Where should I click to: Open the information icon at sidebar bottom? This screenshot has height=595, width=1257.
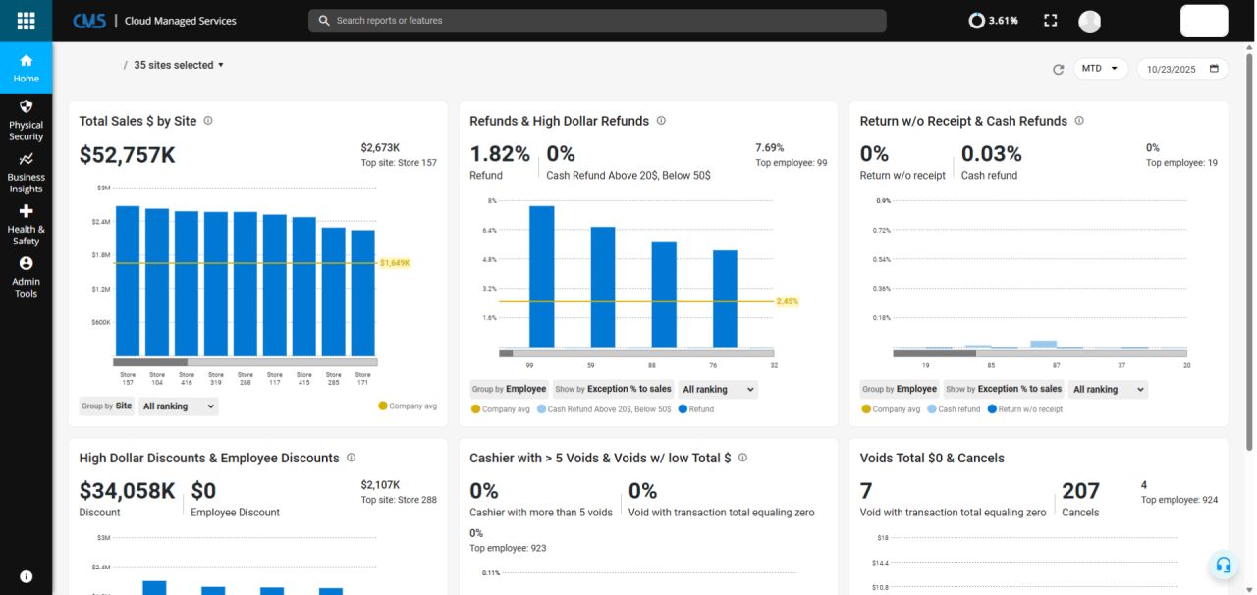[27, 576]
